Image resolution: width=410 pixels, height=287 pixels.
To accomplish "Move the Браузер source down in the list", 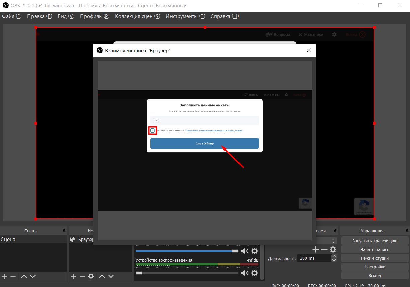I will 111,276.
